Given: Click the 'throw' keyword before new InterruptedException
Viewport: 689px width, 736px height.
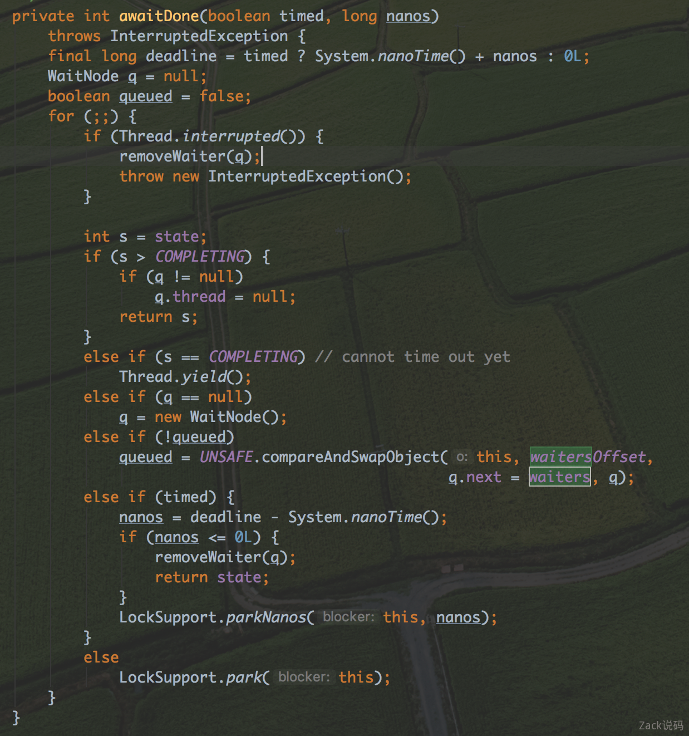Looking at the screenshot, I should (141, 176).
